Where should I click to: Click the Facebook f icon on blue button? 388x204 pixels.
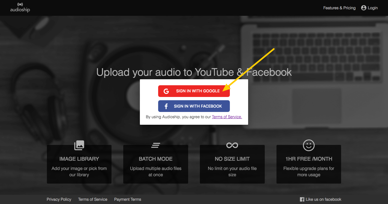pyautogui.click(x=166, y=106)
